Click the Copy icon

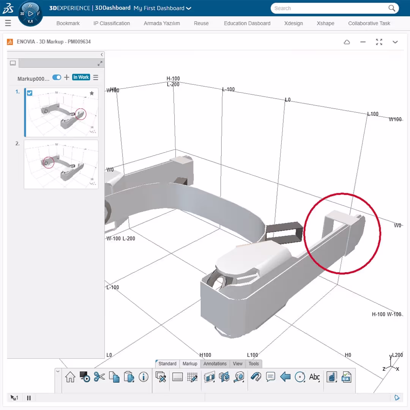click(x=114, y=377)
